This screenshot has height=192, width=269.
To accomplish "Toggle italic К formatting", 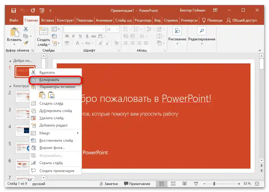I will (x=73, y=36).
